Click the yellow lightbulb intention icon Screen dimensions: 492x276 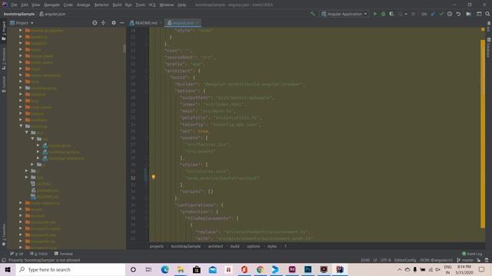coord(154,177)
